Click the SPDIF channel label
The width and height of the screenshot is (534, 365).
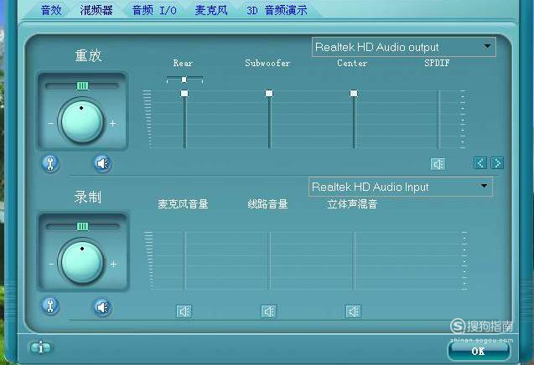(437, 63)
